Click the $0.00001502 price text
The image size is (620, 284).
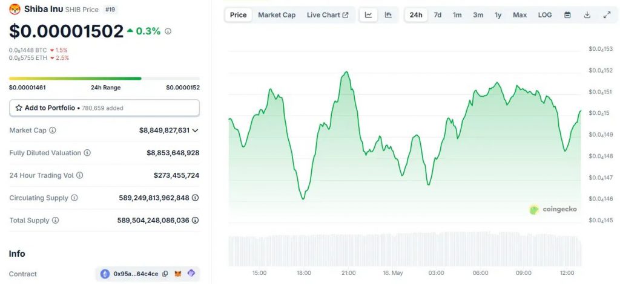pos(67,31)
